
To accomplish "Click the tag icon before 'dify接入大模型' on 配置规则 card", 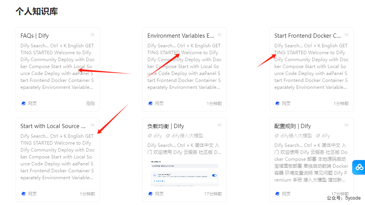I will tap(277, 136).
